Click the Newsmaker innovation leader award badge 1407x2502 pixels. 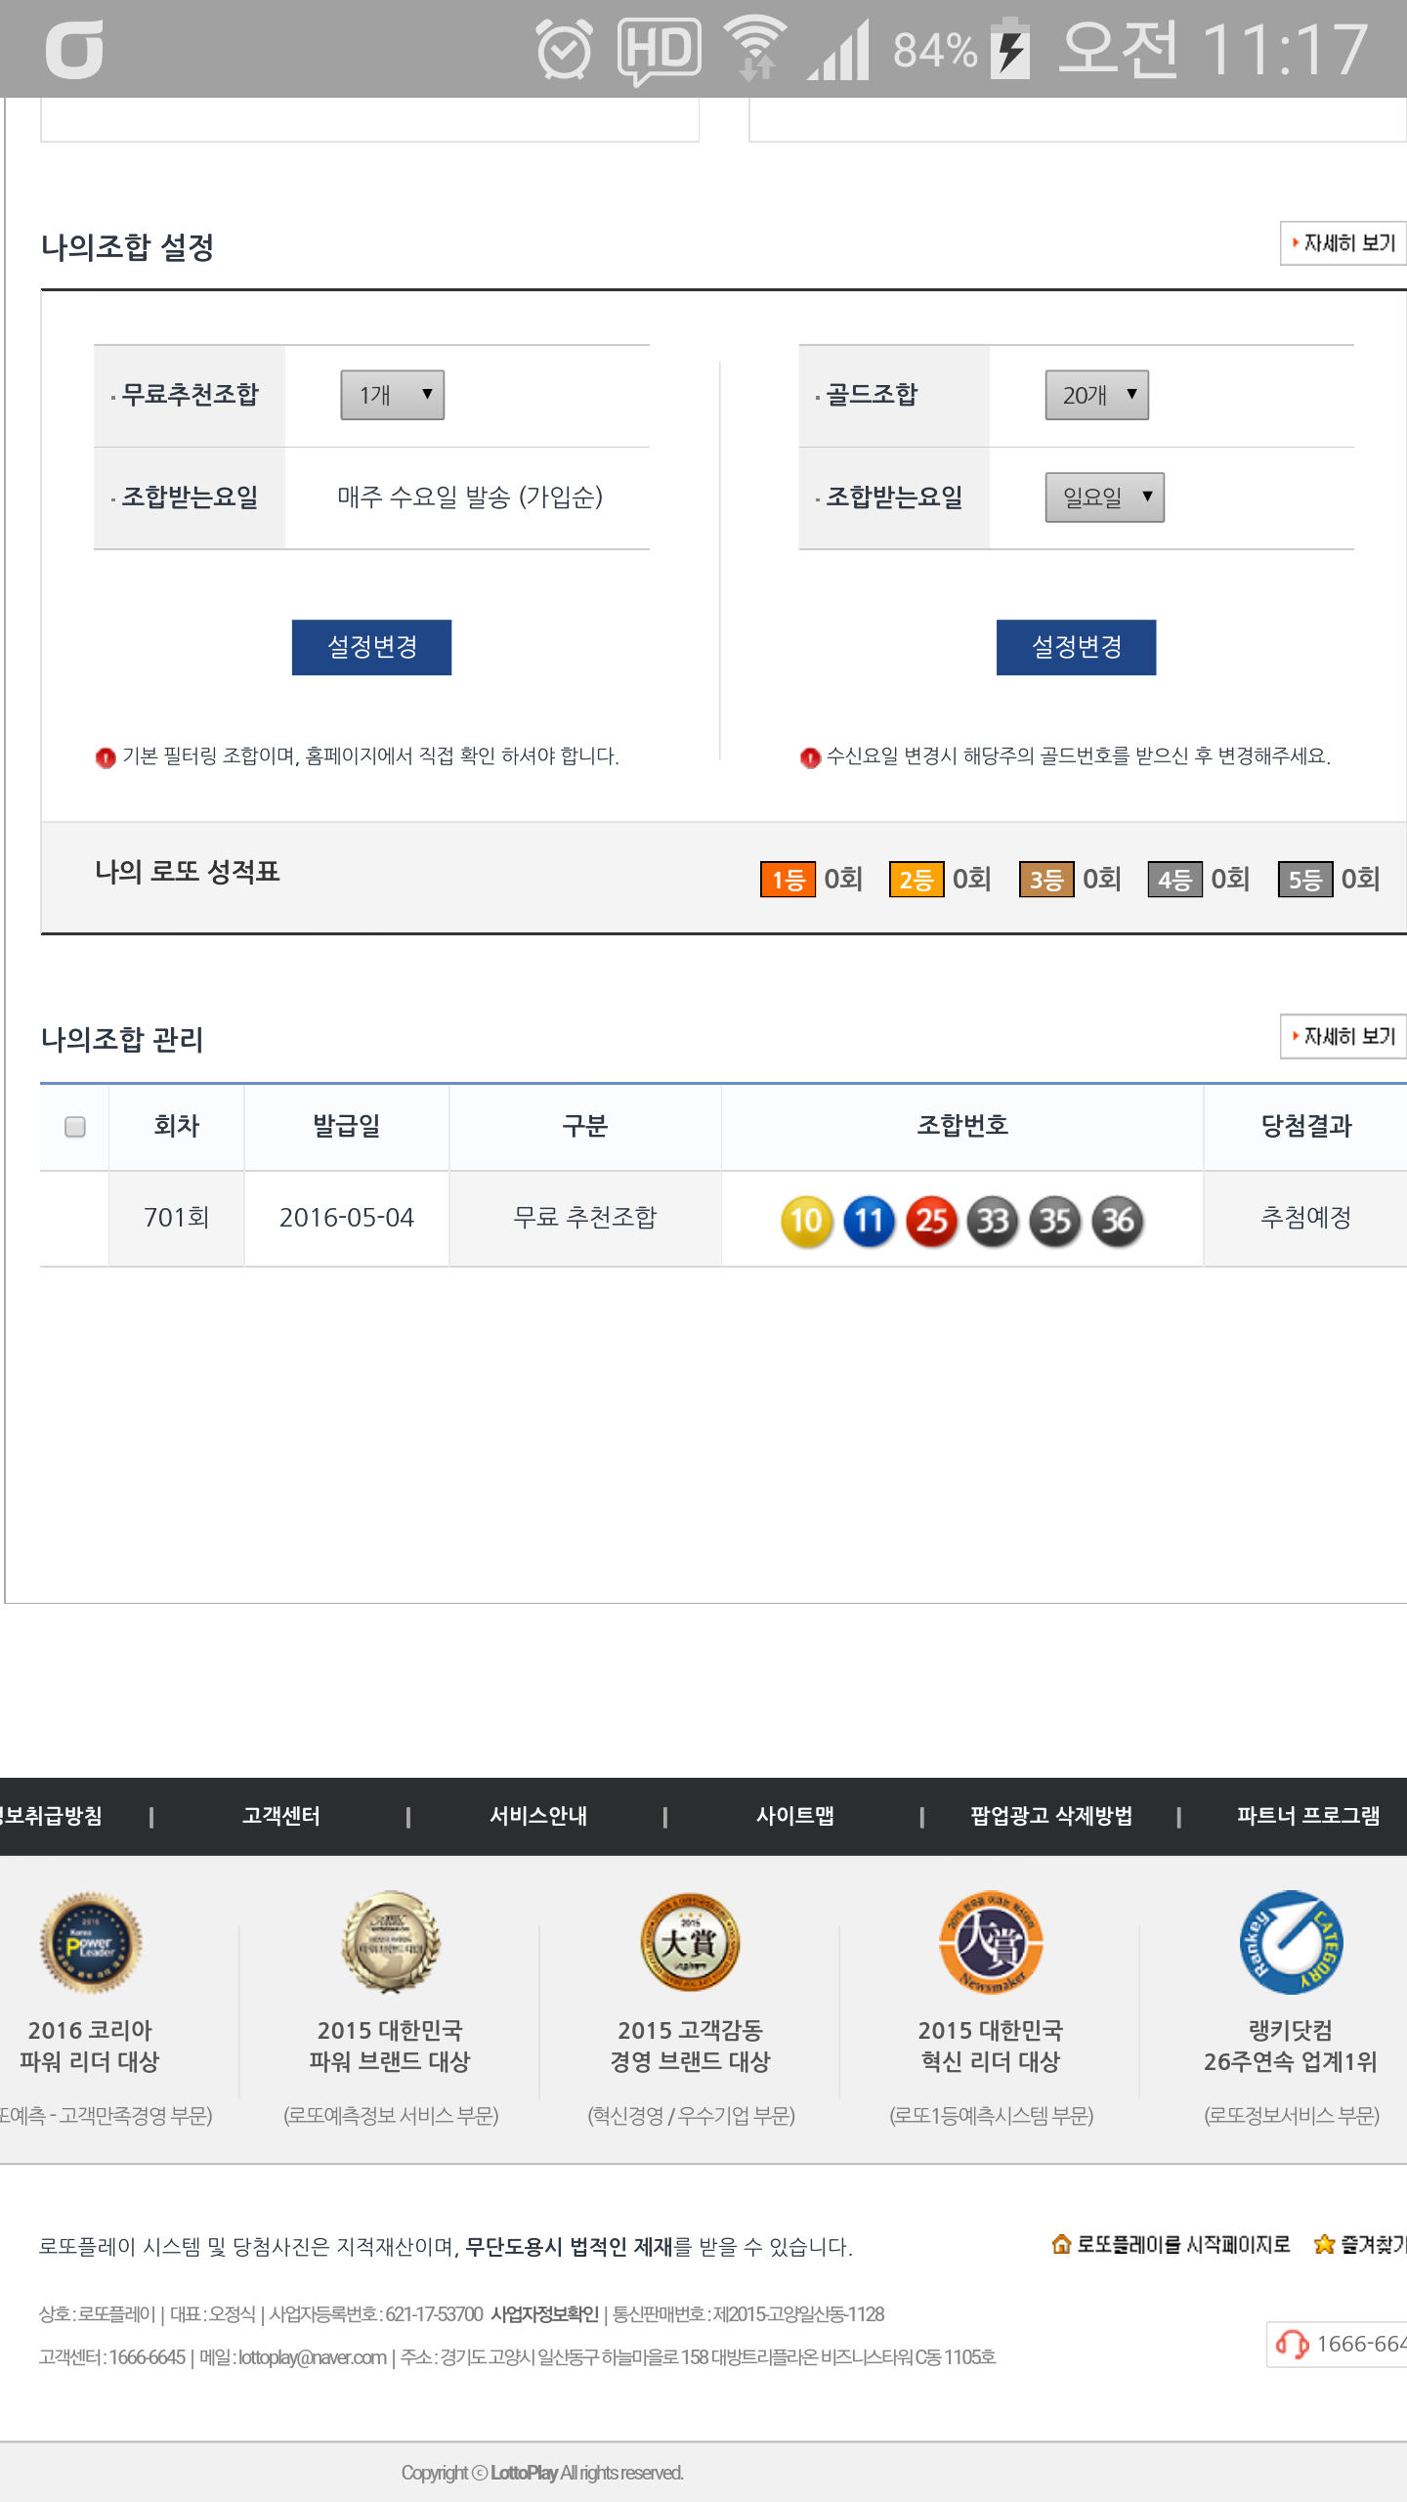990,1942
